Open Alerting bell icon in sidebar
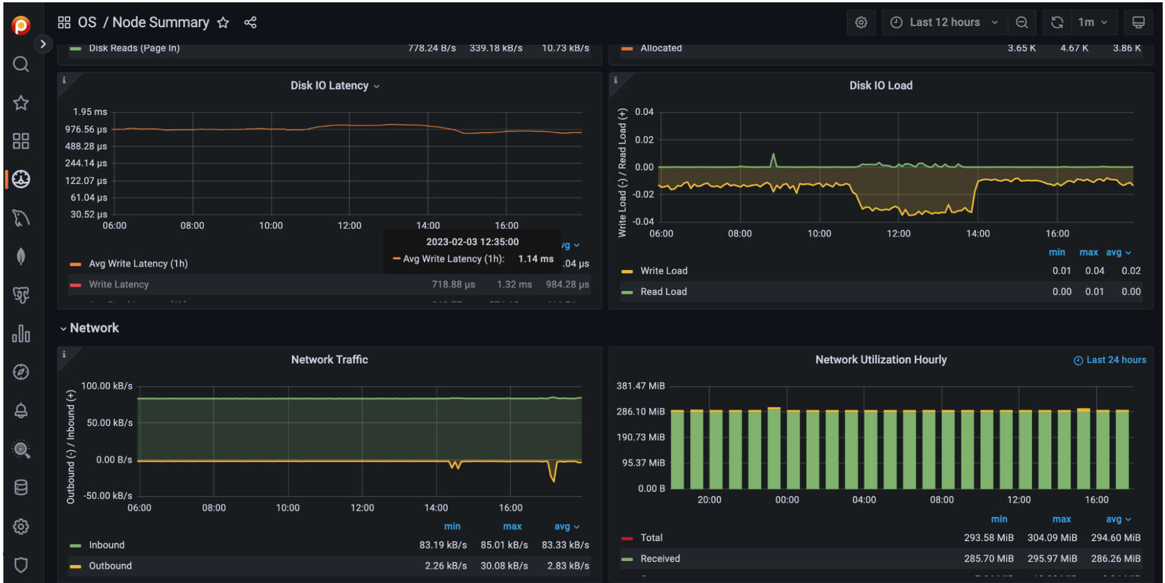The image size is (1165, 583). 21,411
